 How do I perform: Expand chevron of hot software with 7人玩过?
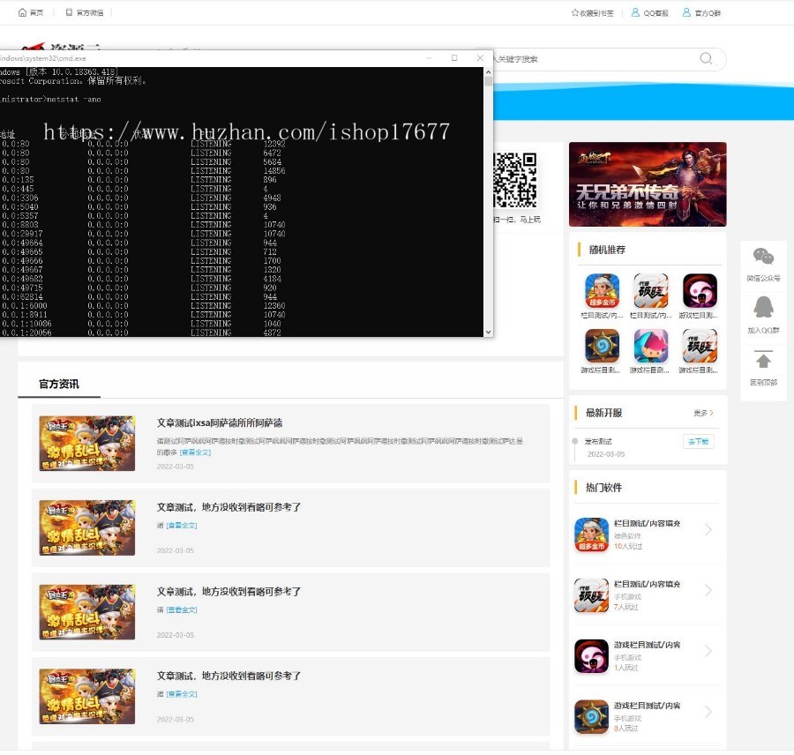(x=708, y=590)
